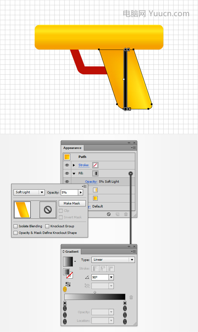Open the Transparency panel flyout menu

tap(84, 186)
